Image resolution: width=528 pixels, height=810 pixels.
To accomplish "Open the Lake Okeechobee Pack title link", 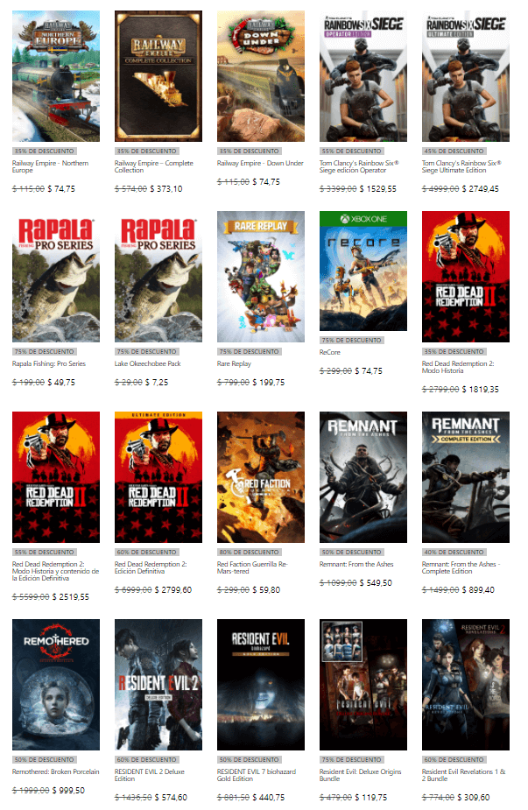I will [x=148, y=363].
